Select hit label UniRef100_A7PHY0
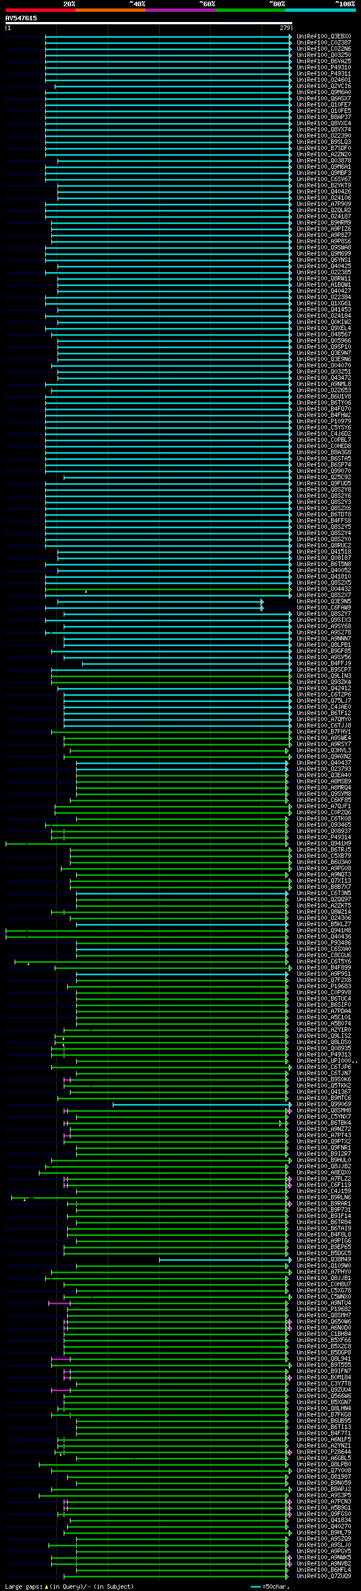This screenshot has width=361, height=1591. [323, 1272]
